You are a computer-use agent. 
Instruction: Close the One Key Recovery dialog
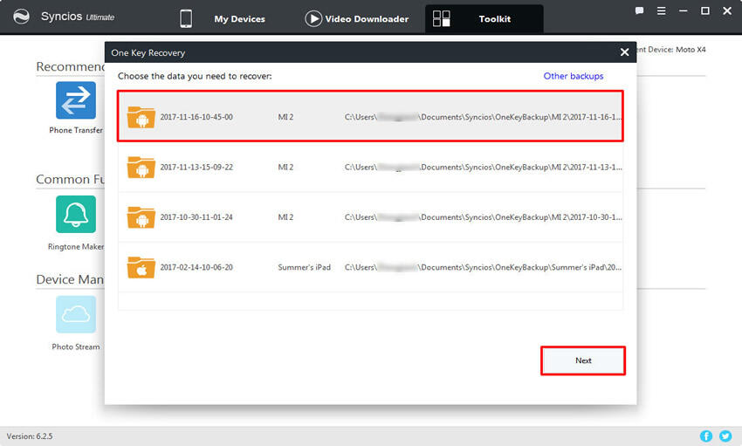[x=624, y=52]
